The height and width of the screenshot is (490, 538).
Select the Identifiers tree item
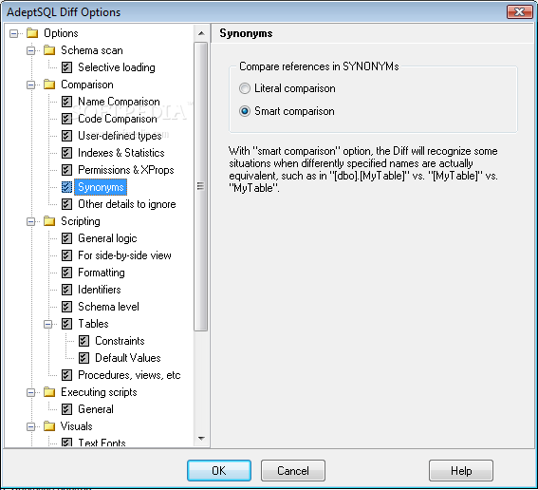[100, 290]
